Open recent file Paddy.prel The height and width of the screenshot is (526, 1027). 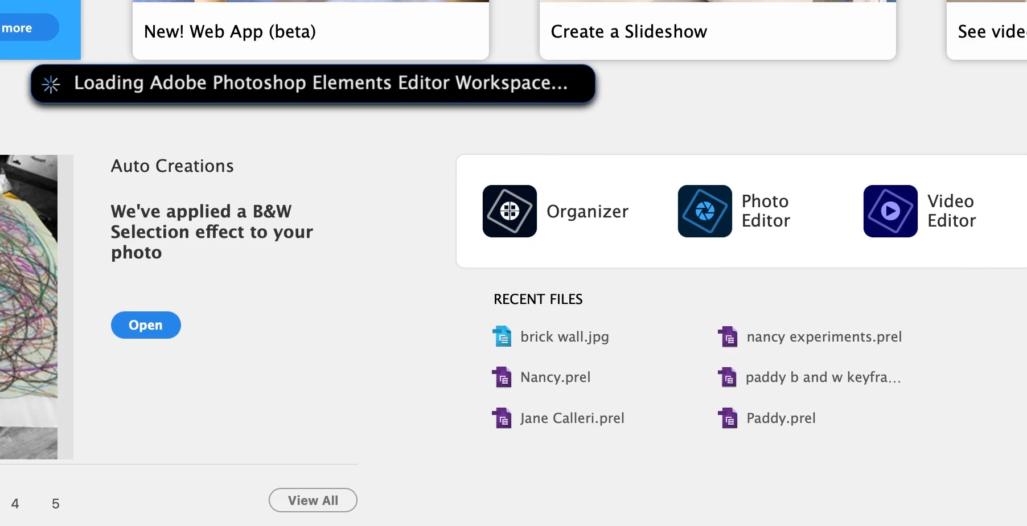point(781,418)
